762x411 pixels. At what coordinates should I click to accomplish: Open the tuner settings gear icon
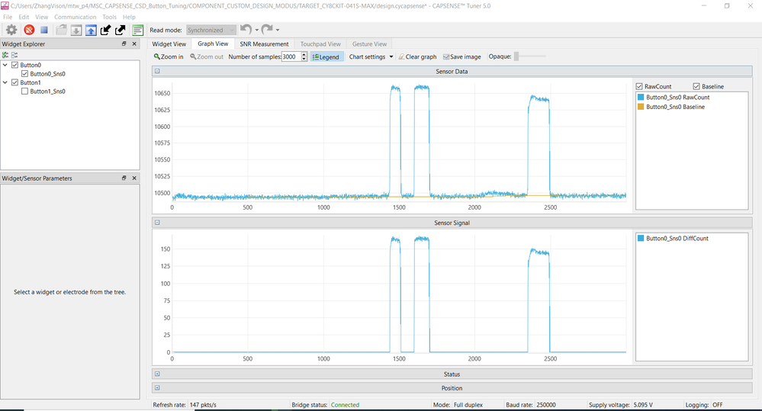(11, 30)
